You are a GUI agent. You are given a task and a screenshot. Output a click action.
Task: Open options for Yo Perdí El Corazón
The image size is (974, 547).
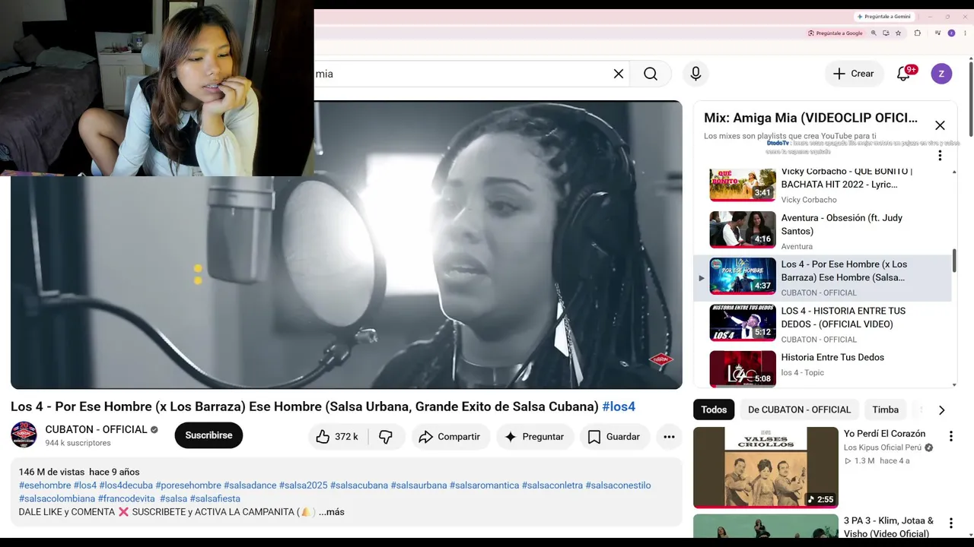pyautogui.click(x=950, y=436)
